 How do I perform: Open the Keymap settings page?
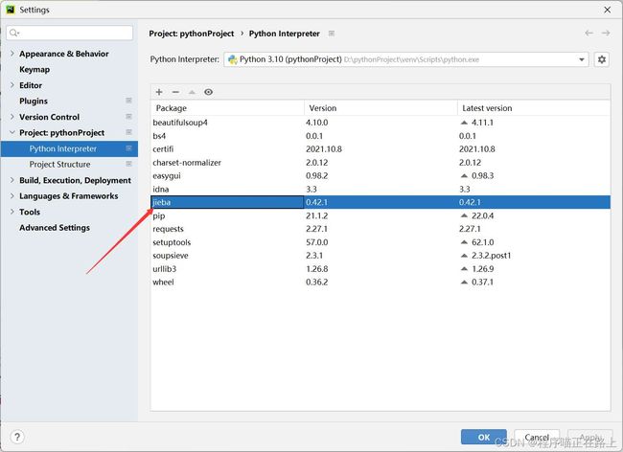point(35,70)
